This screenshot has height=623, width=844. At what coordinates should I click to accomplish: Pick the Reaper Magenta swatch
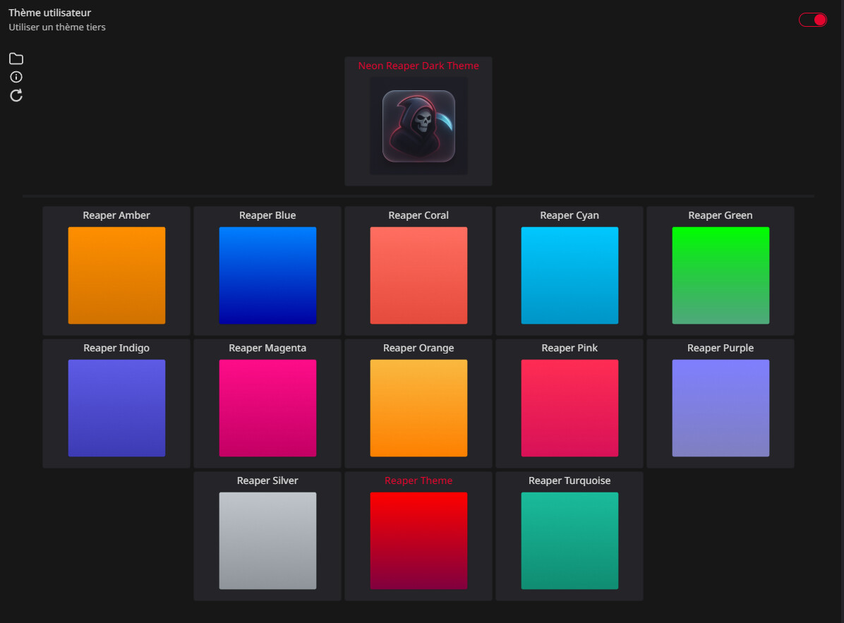267,408
